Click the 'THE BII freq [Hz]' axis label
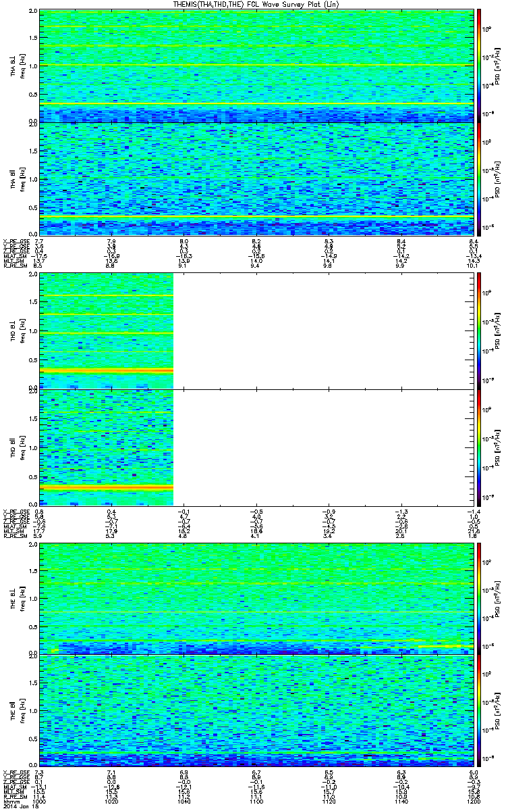 [16, 710]
